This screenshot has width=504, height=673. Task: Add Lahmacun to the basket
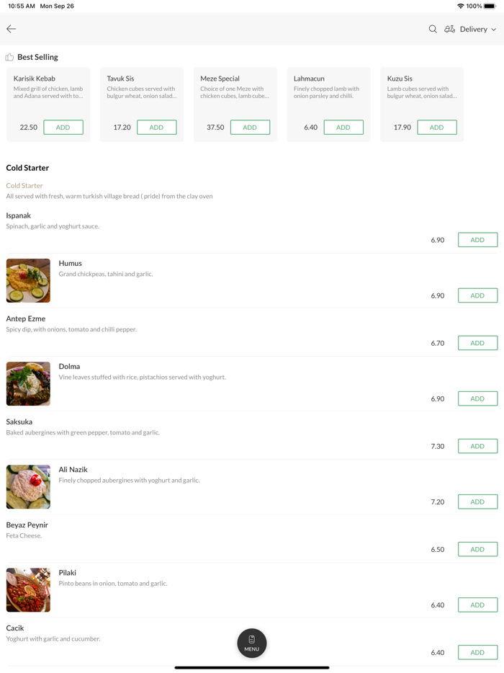click(343, 127)
